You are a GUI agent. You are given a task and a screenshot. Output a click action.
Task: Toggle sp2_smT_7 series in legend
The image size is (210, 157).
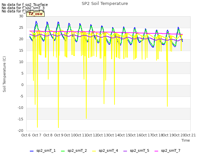(167, 151)
